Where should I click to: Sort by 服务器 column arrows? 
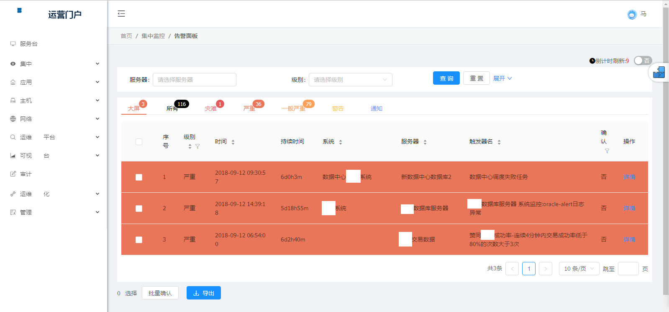425,142
